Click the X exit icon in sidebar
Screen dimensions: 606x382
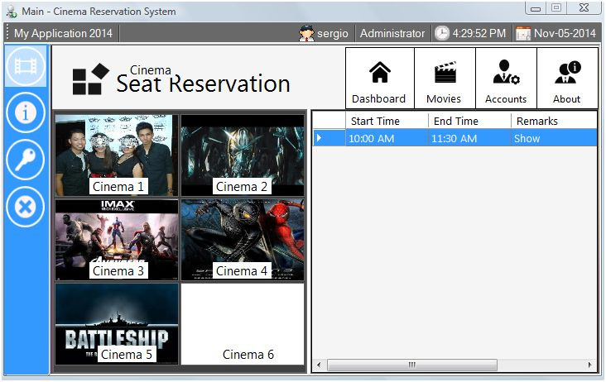[x=26, y=207]
